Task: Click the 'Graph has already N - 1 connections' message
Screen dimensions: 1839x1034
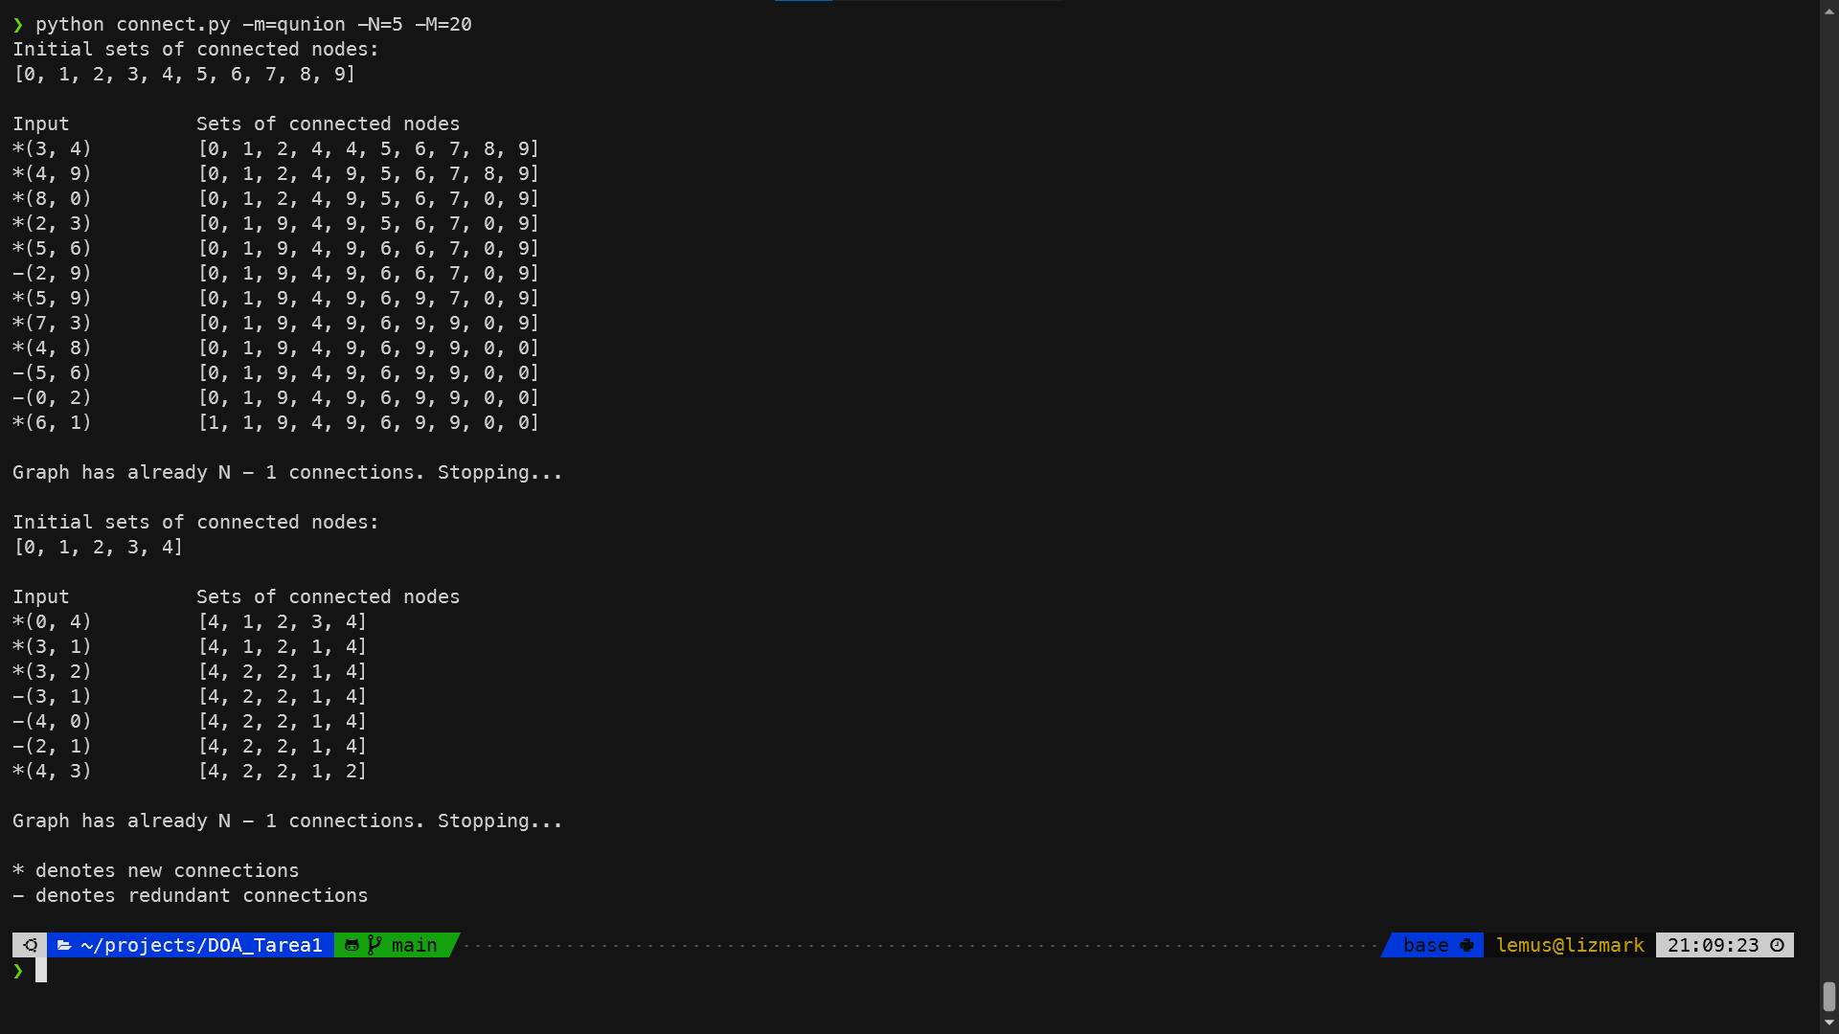Action: click(286, 472)
